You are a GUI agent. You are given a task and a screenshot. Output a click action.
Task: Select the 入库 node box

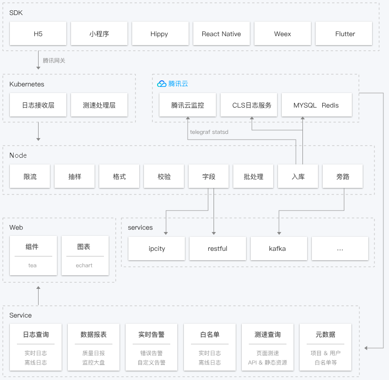pyautogui.click(x=298, y=176)
